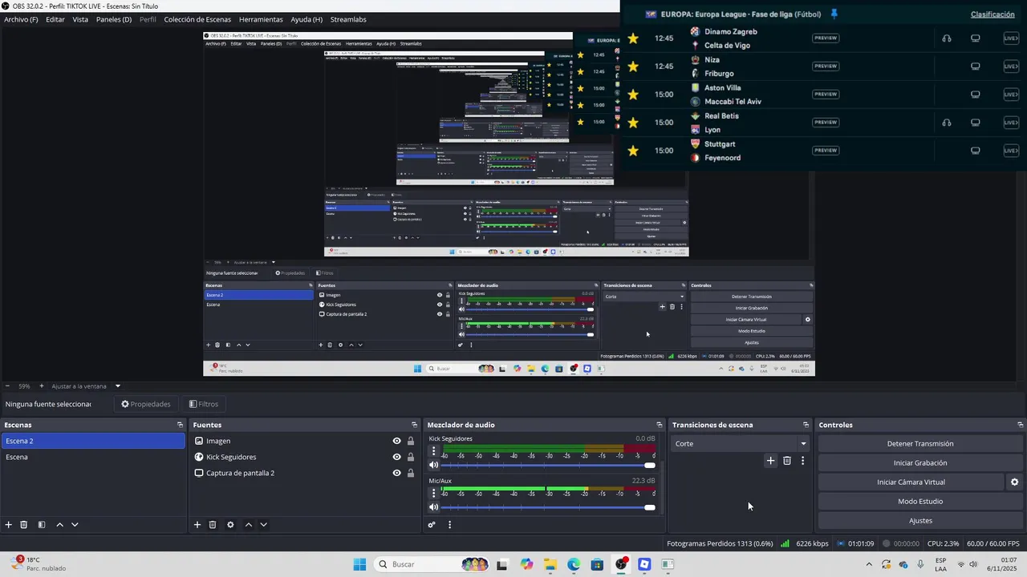Click TV icon on Niza vs Friburgo row

click(x=976, y=67)
